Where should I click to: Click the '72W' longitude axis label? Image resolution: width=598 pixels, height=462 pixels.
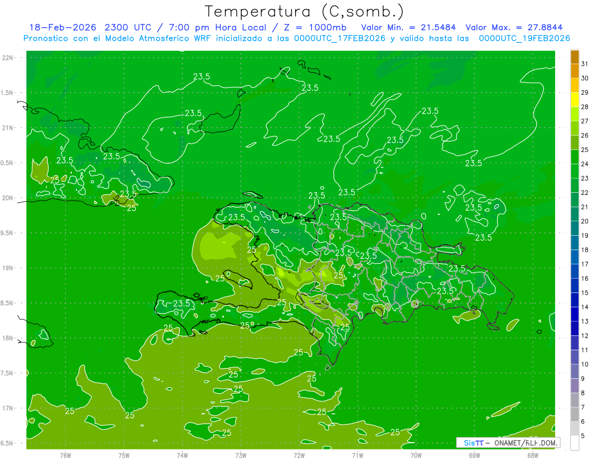click(x=299, y=455)
